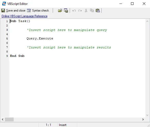Click the Save and close button
Viewport: 150px width, 127px height.
pyautogui.click(x=13, y=10)
